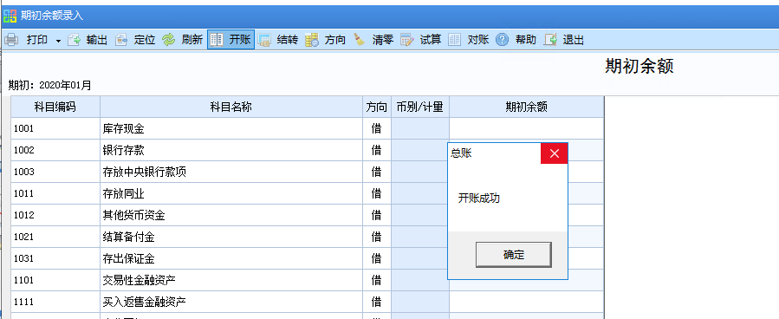Click the 开账成功 message text
Viewport: 779px width, 319px height.
479,199
